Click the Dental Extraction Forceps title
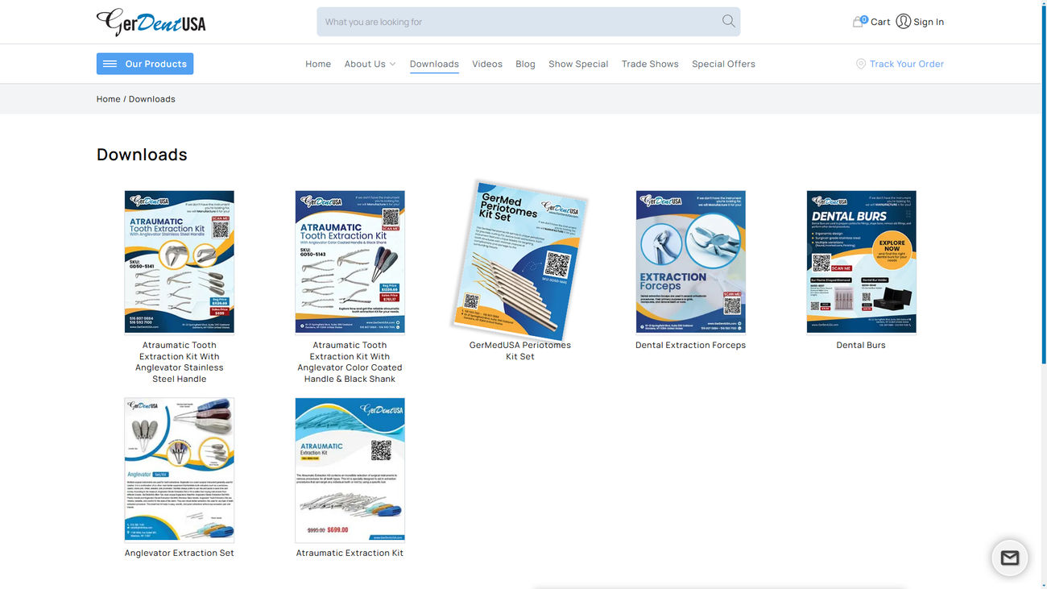Screen dimensions: 1047x589 (x=691, y=345)
